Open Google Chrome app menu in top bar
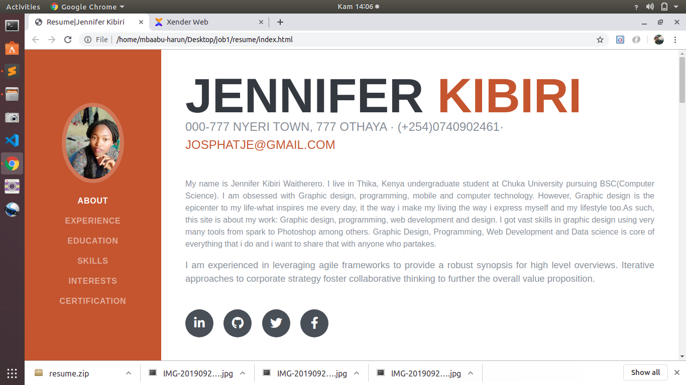The width and height of the screenshot is (686, 385). [87, 7]
